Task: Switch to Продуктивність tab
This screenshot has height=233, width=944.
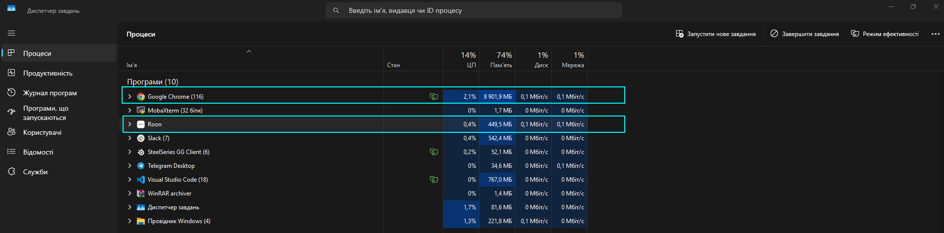Action: [59, 73]
